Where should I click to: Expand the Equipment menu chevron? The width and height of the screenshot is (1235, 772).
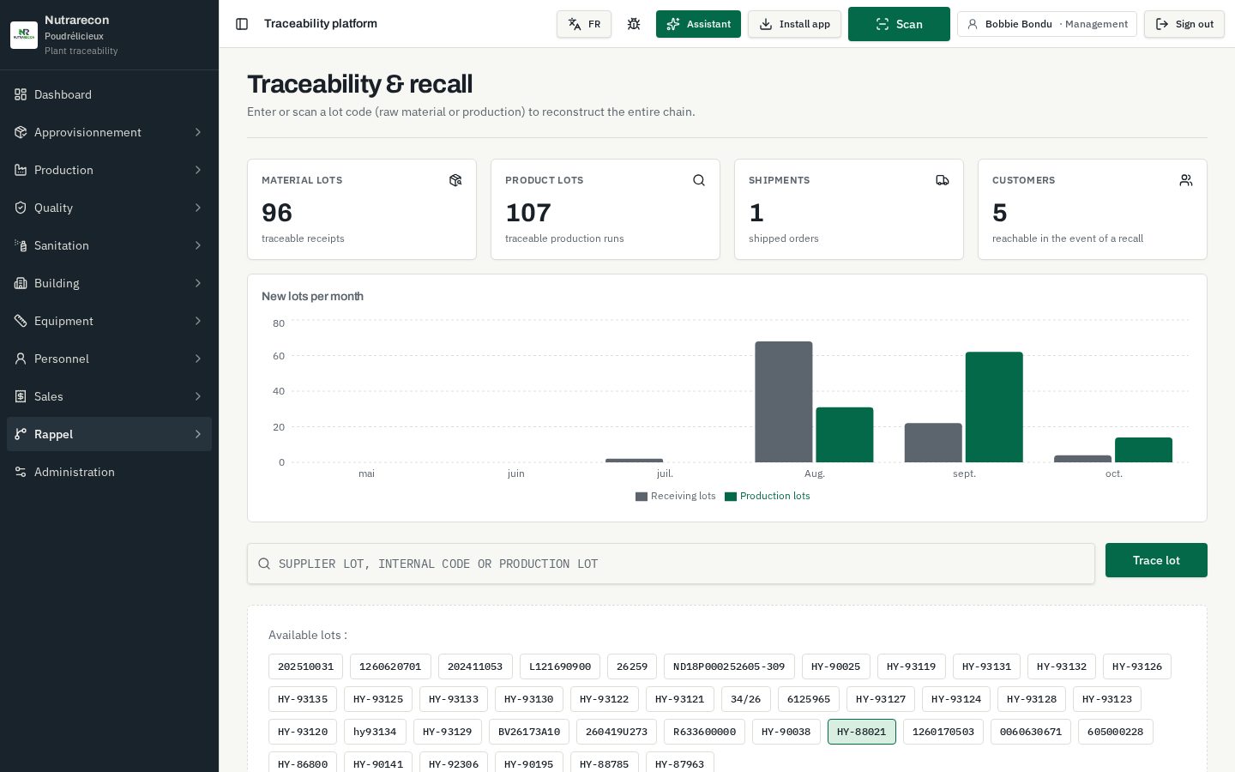[x=198, y=321]
